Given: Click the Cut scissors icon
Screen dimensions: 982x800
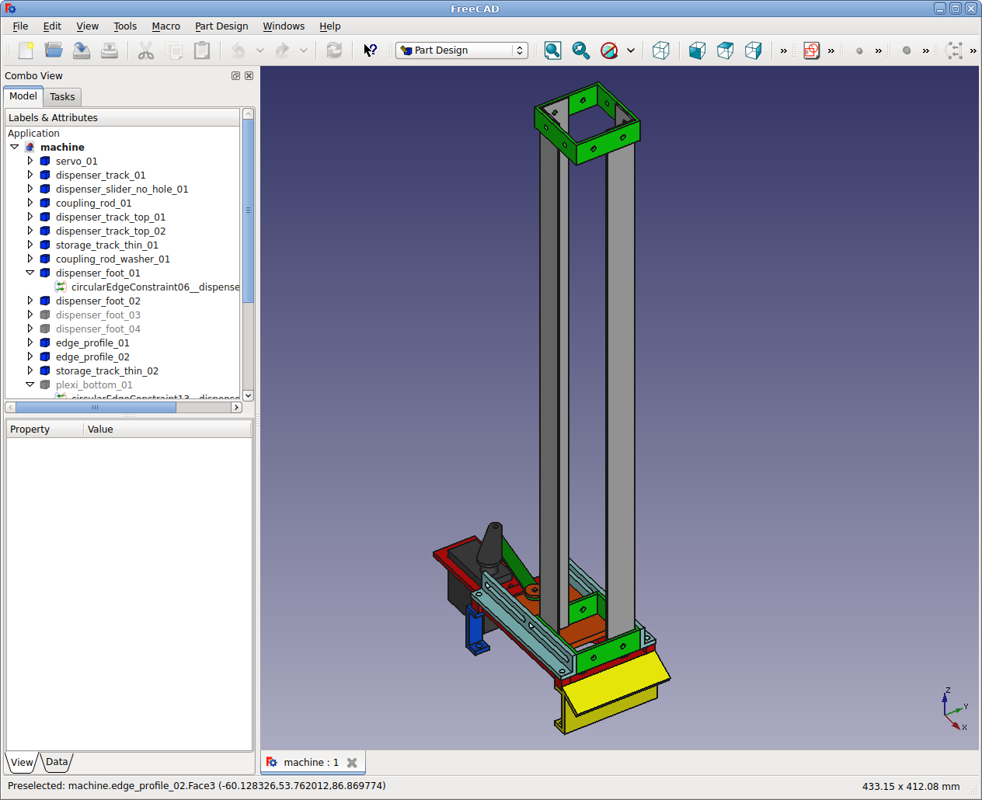Looking at the screenshot, I should [x=146, y=50].
